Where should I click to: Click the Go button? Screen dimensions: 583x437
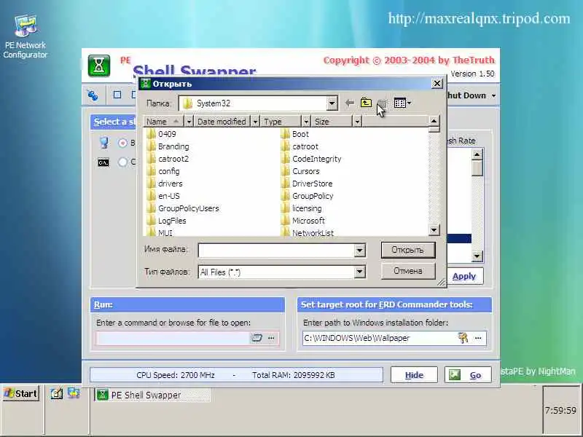[x=468, y=375]
